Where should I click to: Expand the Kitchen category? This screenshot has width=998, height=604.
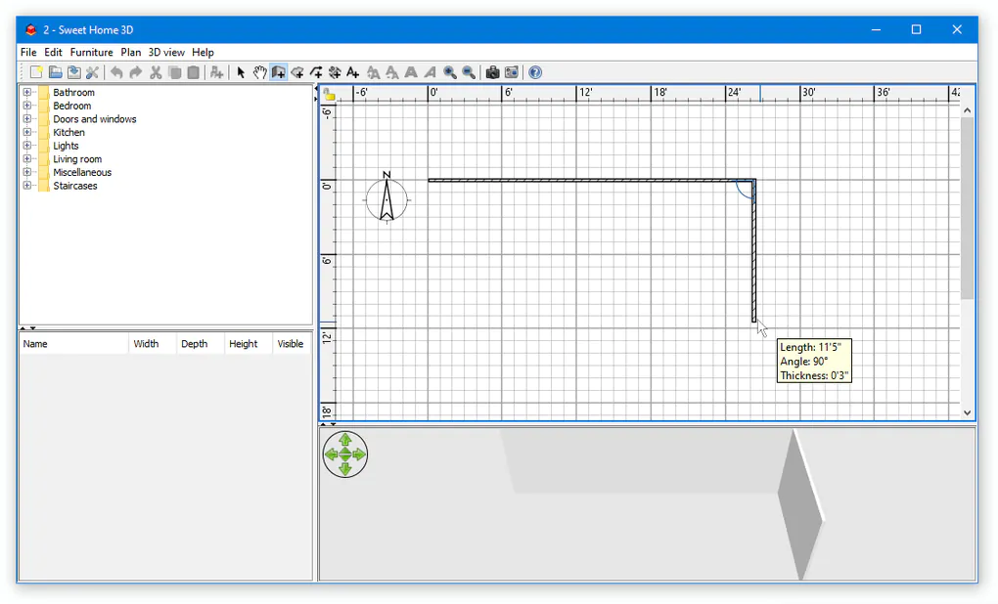click(26, 132)
